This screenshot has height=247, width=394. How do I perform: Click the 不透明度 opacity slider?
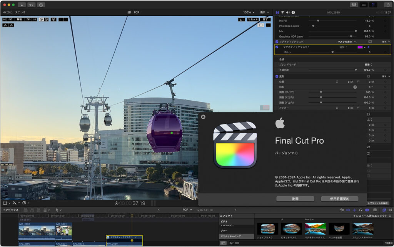[x=332, y=70]
